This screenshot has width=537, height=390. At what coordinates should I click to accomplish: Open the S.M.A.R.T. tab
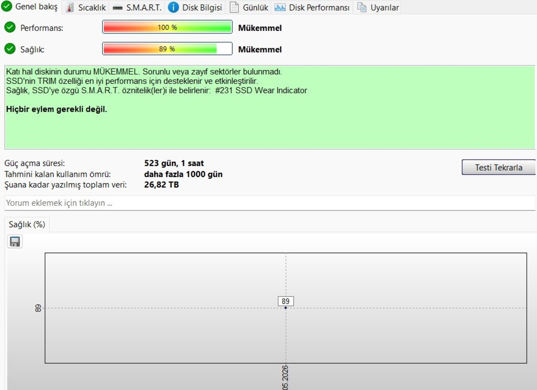tap(137, 7)
